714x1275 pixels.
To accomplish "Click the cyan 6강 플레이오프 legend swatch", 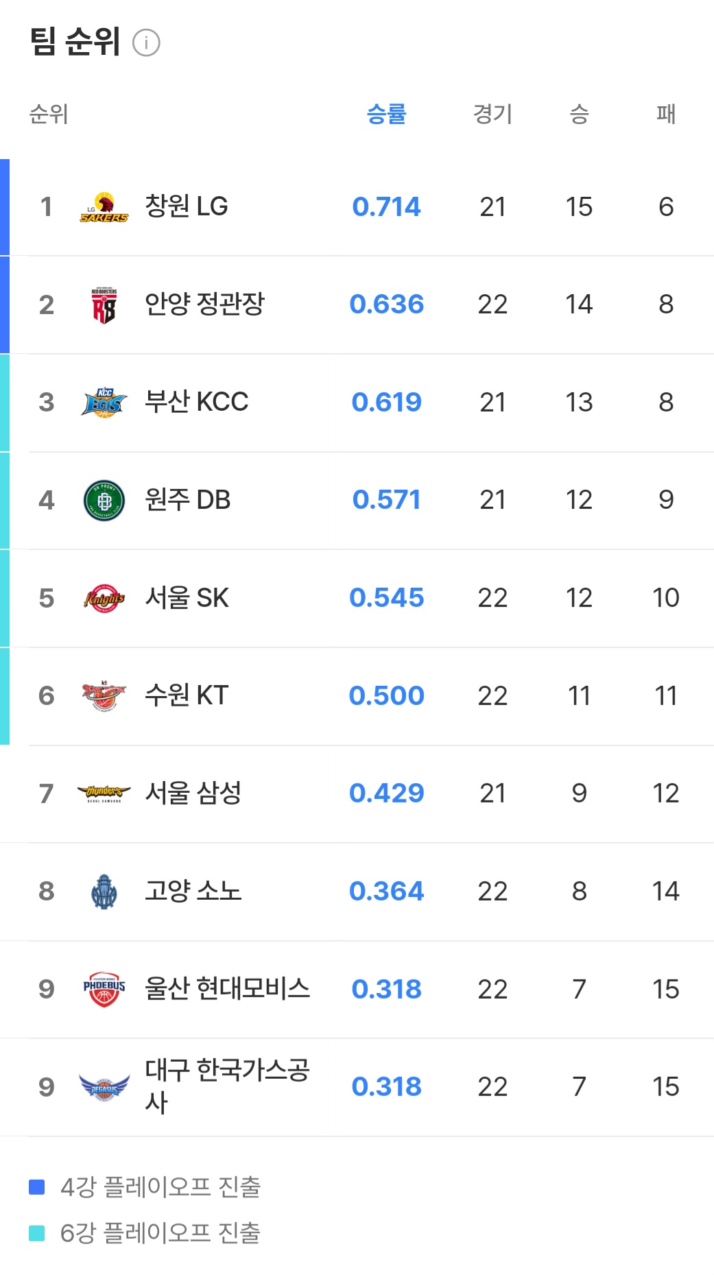I will pos(37,1233).
